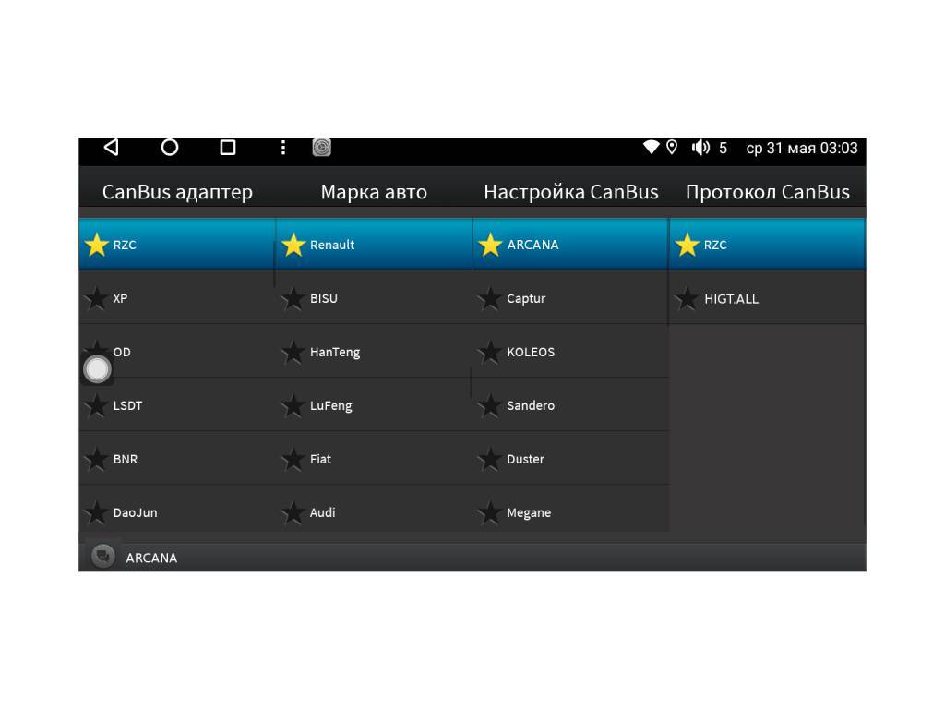Screen dimensions: 945x709
Task: Toggle the star next to Renault
Action: [x=293, y=245]
